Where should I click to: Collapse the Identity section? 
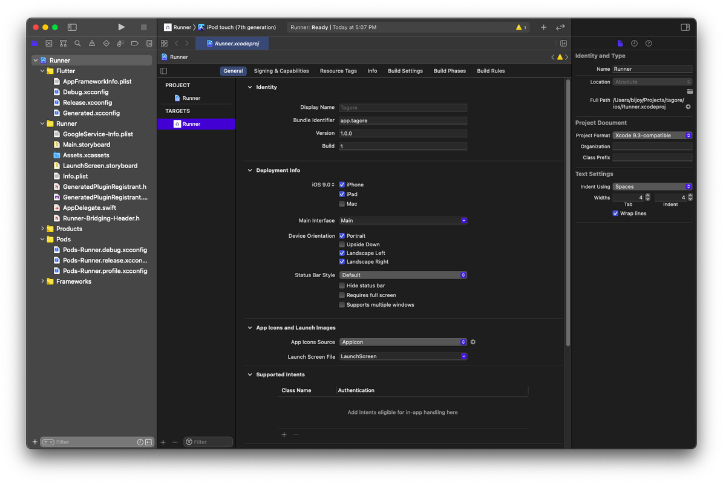point(250,87)
